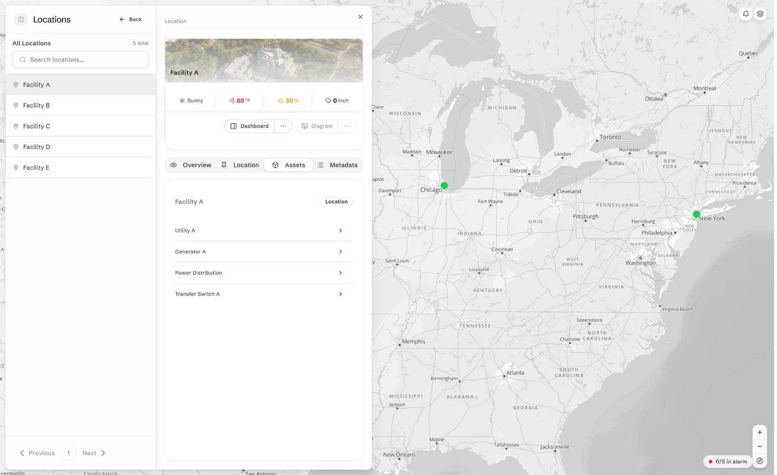Switch to the Metadata tab

(338, 165)
